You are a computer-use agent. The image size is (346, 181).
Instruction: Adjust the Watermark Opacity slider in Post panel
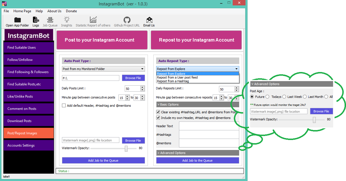pyautogui.click(x=126, y=148)
